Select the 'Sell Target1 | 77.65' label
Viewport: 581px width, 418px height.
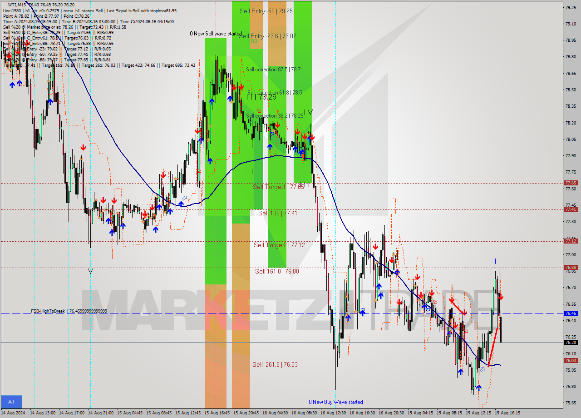click(278, 187)
